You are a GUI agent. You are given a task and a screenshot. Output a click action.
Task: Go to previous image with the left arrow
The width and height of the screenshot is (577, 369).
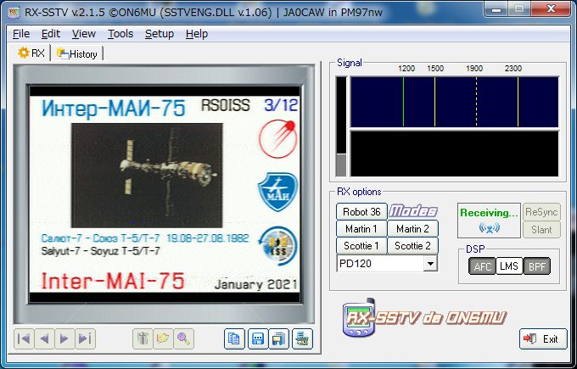pos(44,338)
